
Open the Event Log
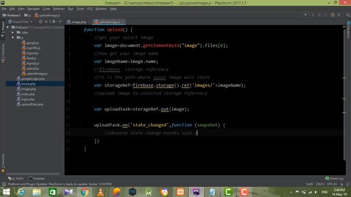pos(334,178)
